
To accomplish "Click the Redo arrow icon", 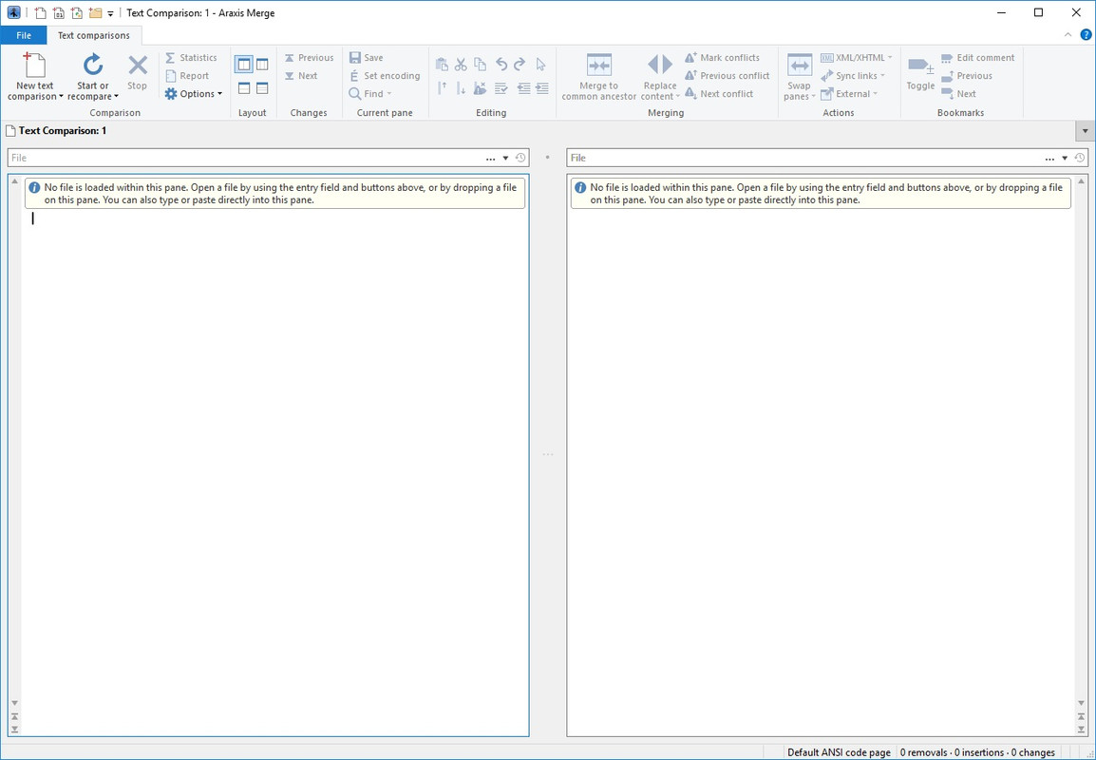I will coord(520,65).
